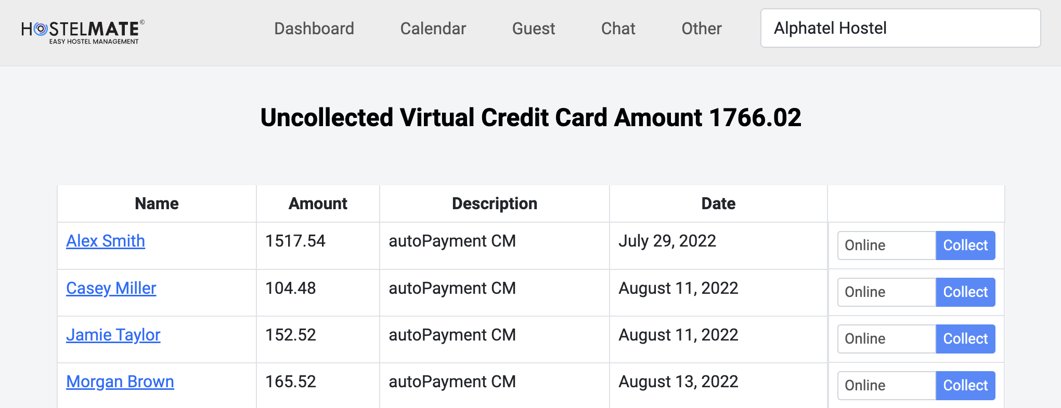Change Jamie Taylor's Online payment method
1061x408 pixels.
[886, 339]
